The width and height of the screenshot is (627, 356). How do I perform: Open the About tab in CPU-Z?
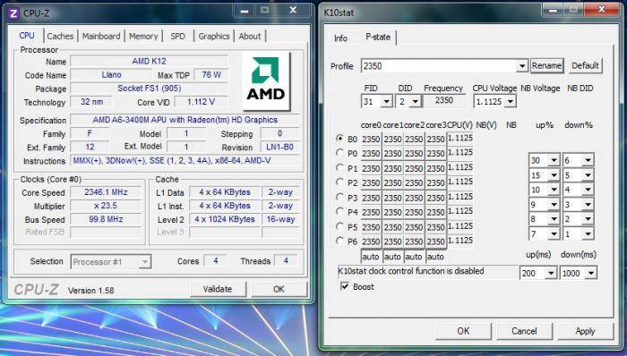[x=250, y=36]
